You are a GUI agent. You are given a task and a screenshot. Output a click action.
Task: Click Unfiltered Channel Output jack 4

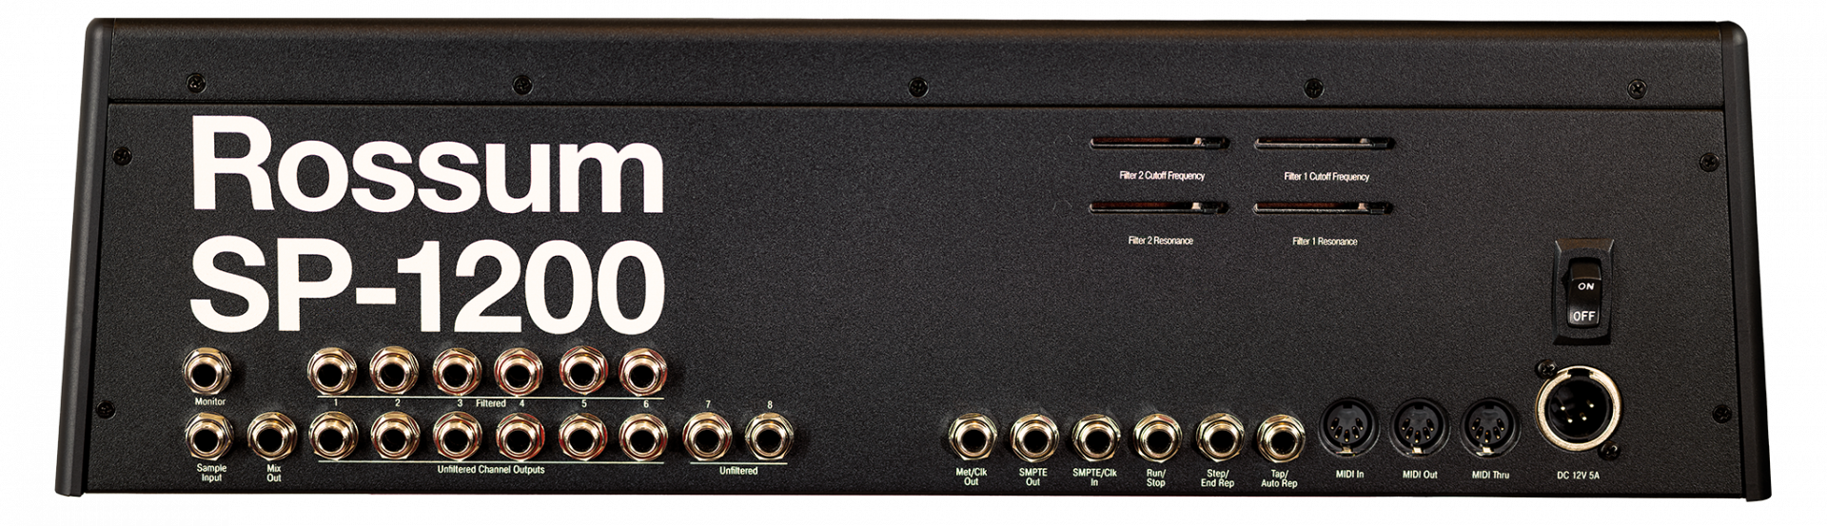click(519, 437)
